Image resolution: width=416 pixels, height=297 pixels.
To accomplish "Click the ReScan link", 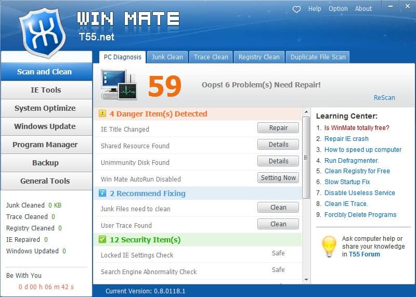I will coord(384,98).
